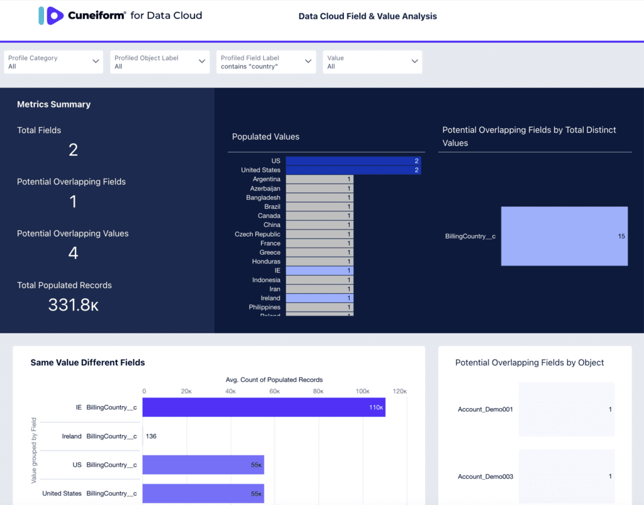Click the Value grouped by Field axis label
644x505 pixels.
click(34, 450)
